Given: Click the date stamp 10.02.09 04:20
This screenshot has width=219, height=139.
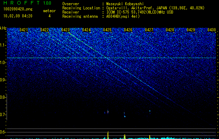Looking at the screenshot, I should coord(18,16).
